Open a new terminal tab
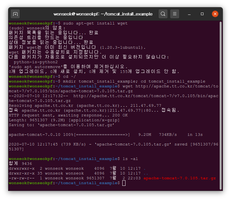The height and width of the screenshot is (200, 231). pos(15,14)
